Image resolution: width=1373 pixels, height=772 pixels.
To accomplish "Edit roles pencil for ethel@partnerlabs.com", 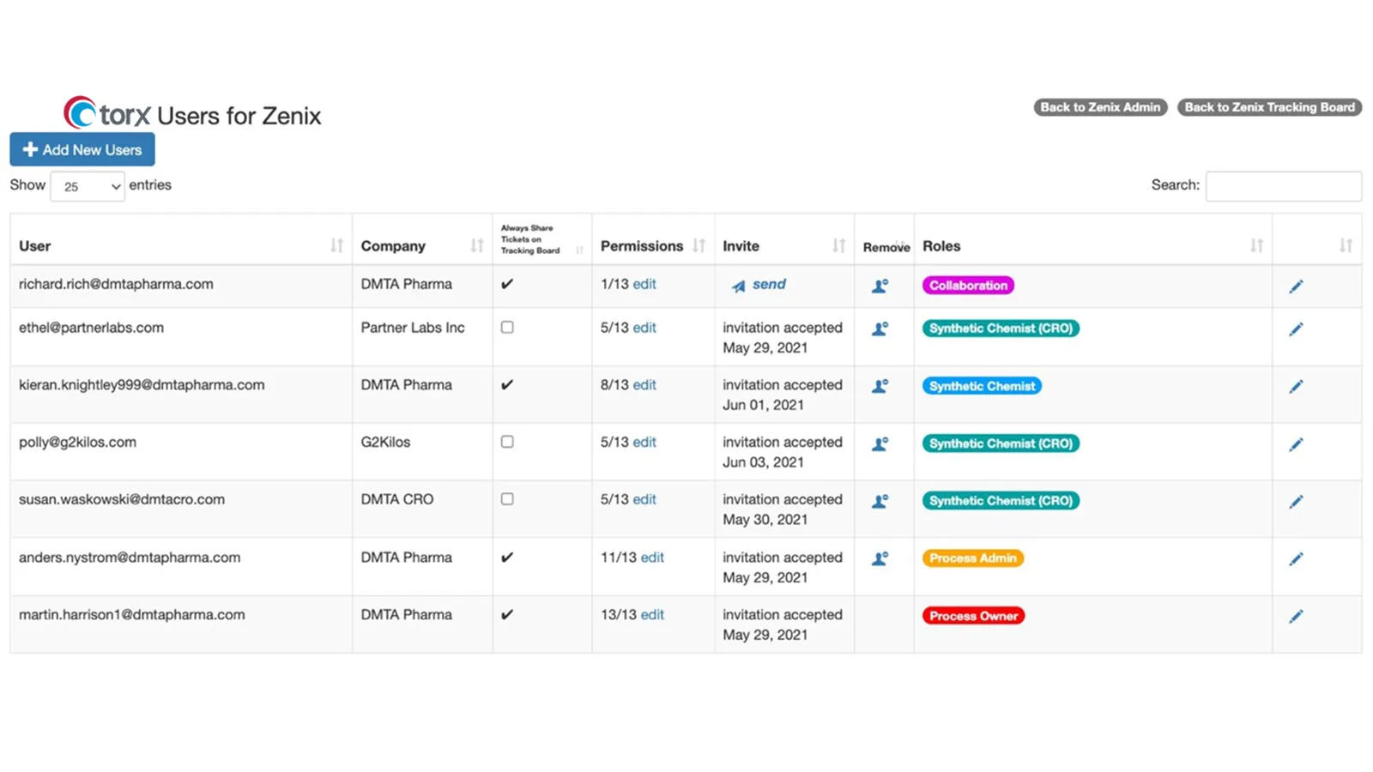I will pos(1296,329).
